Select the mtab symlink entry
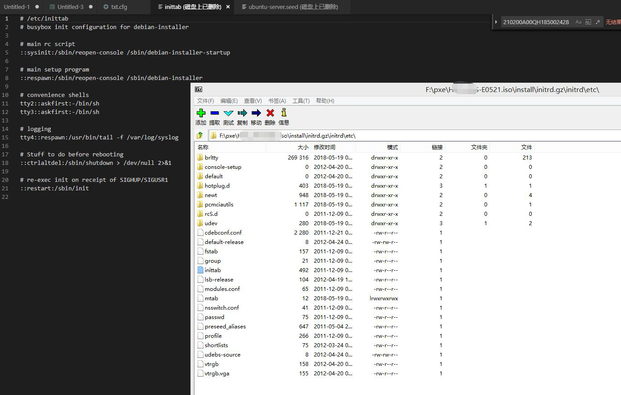This screenshot has height=395, width=621. pyautogui.click(x=211, y=298)
